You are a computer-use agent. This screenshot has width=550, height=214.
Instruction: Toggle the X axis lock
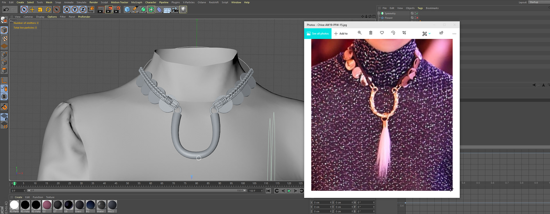(67, 10)
